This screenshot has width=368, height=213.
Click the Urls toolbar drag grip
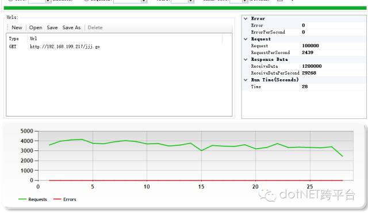[x=7, y=28]
